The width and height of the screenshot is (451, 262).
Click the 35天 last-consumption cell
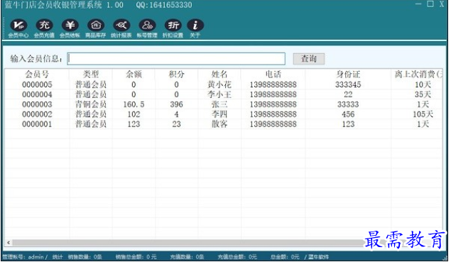pos(423,94)
